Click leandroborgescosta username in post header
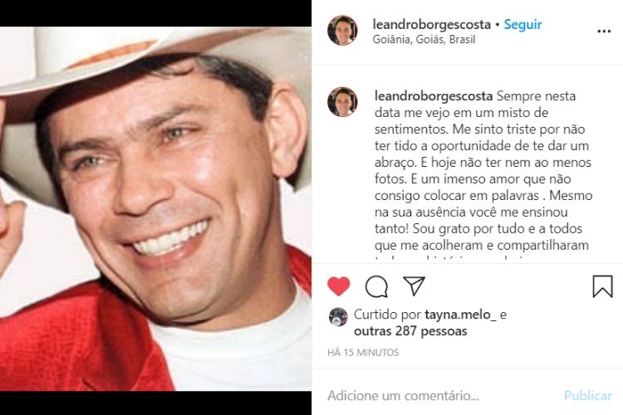The width and height of the screenshot is (623, 415). [x=431, y=25]
